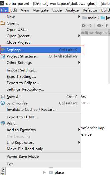Click the Synchronize refresh icon
110x175 pixels.
(x=2, y=103)
